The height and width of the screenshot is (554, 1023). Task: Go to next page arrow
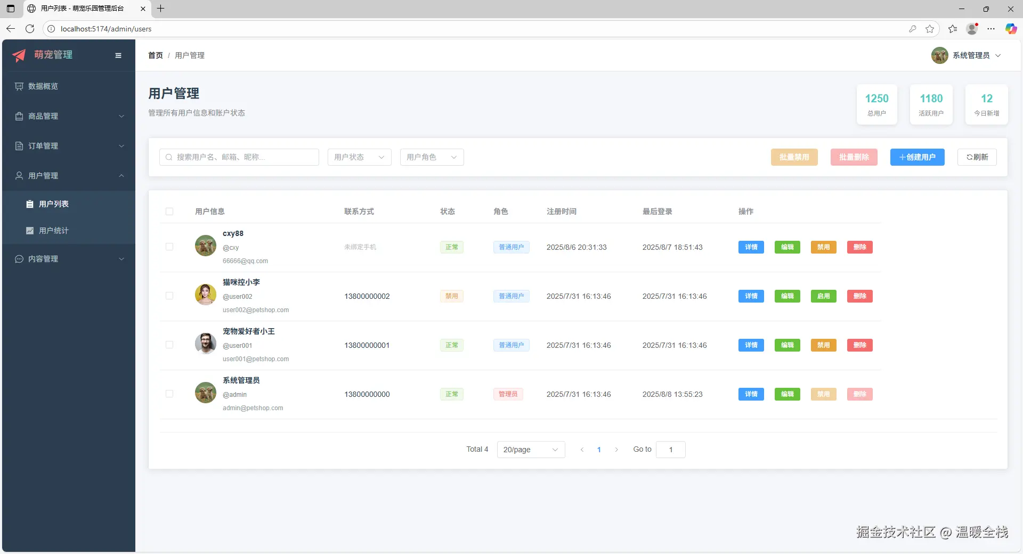(x=616, y=450)
